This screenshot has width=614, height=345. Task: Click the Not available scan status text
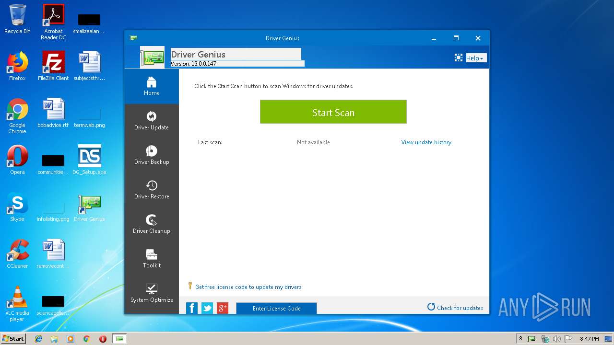pyautogui.click(x=313, y=142)
